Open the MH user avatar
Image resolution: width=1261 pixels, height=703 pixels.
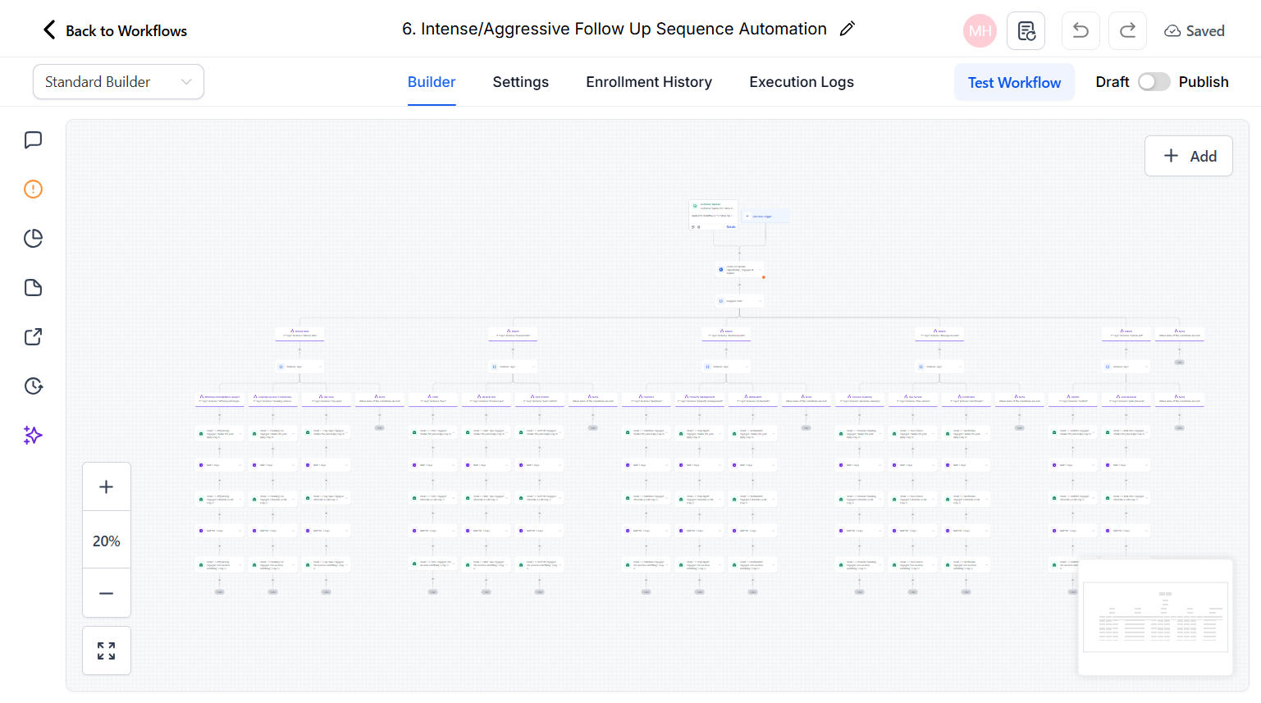click(980, 31)
